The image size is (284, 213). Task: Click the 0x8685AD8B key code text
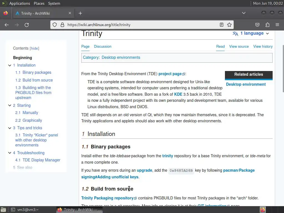181,171
